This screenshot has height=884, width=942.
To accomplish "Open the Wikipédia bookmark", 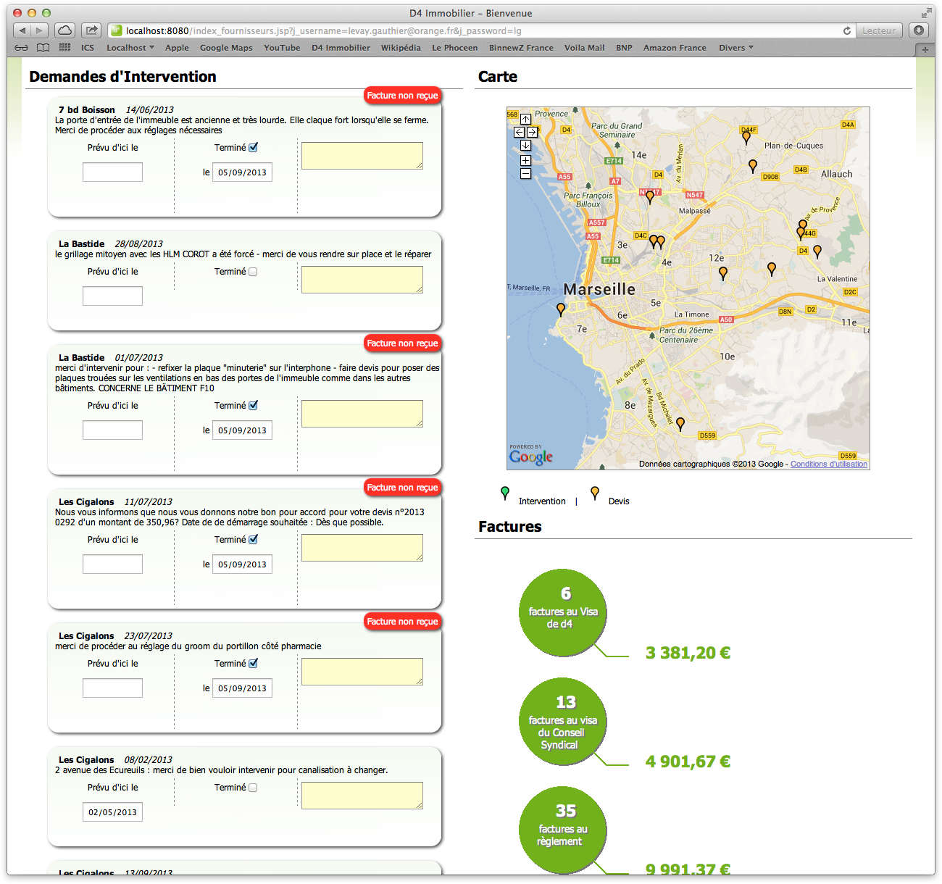I will click(401, 48).
